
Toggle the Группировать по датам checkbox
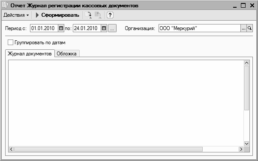10,43
